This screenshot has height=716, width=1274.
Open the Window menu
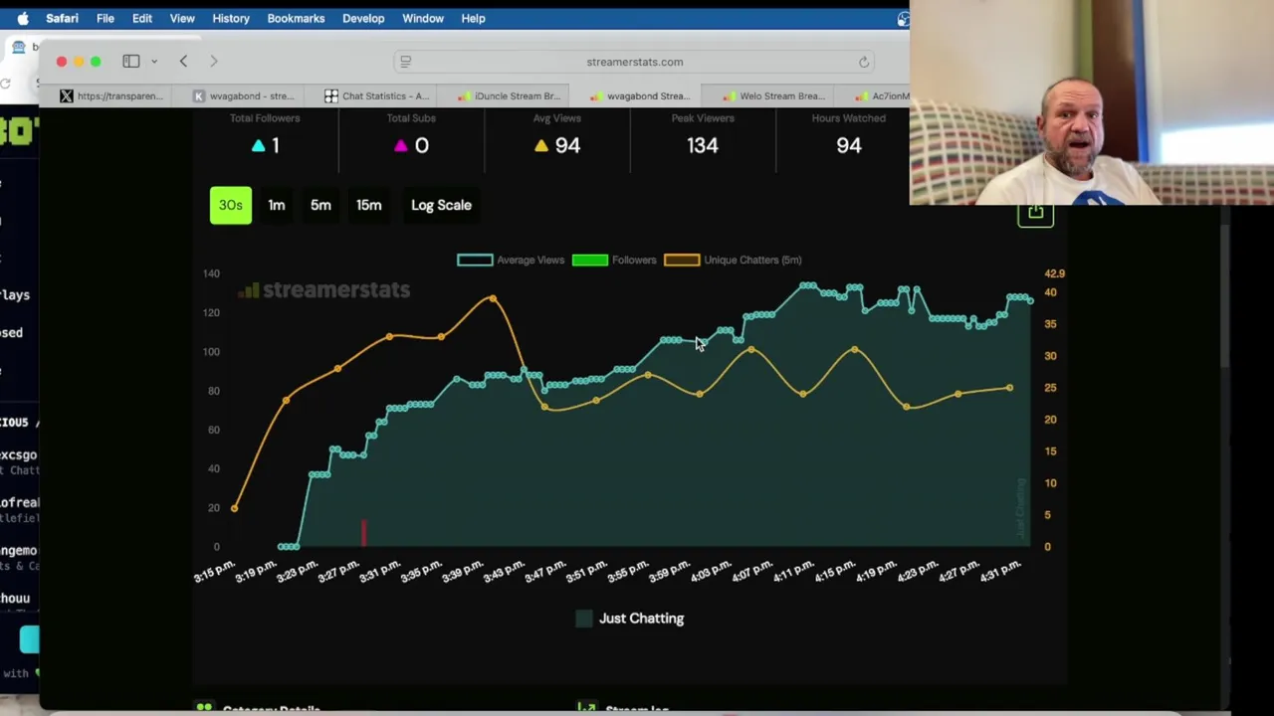click(423, 18)
